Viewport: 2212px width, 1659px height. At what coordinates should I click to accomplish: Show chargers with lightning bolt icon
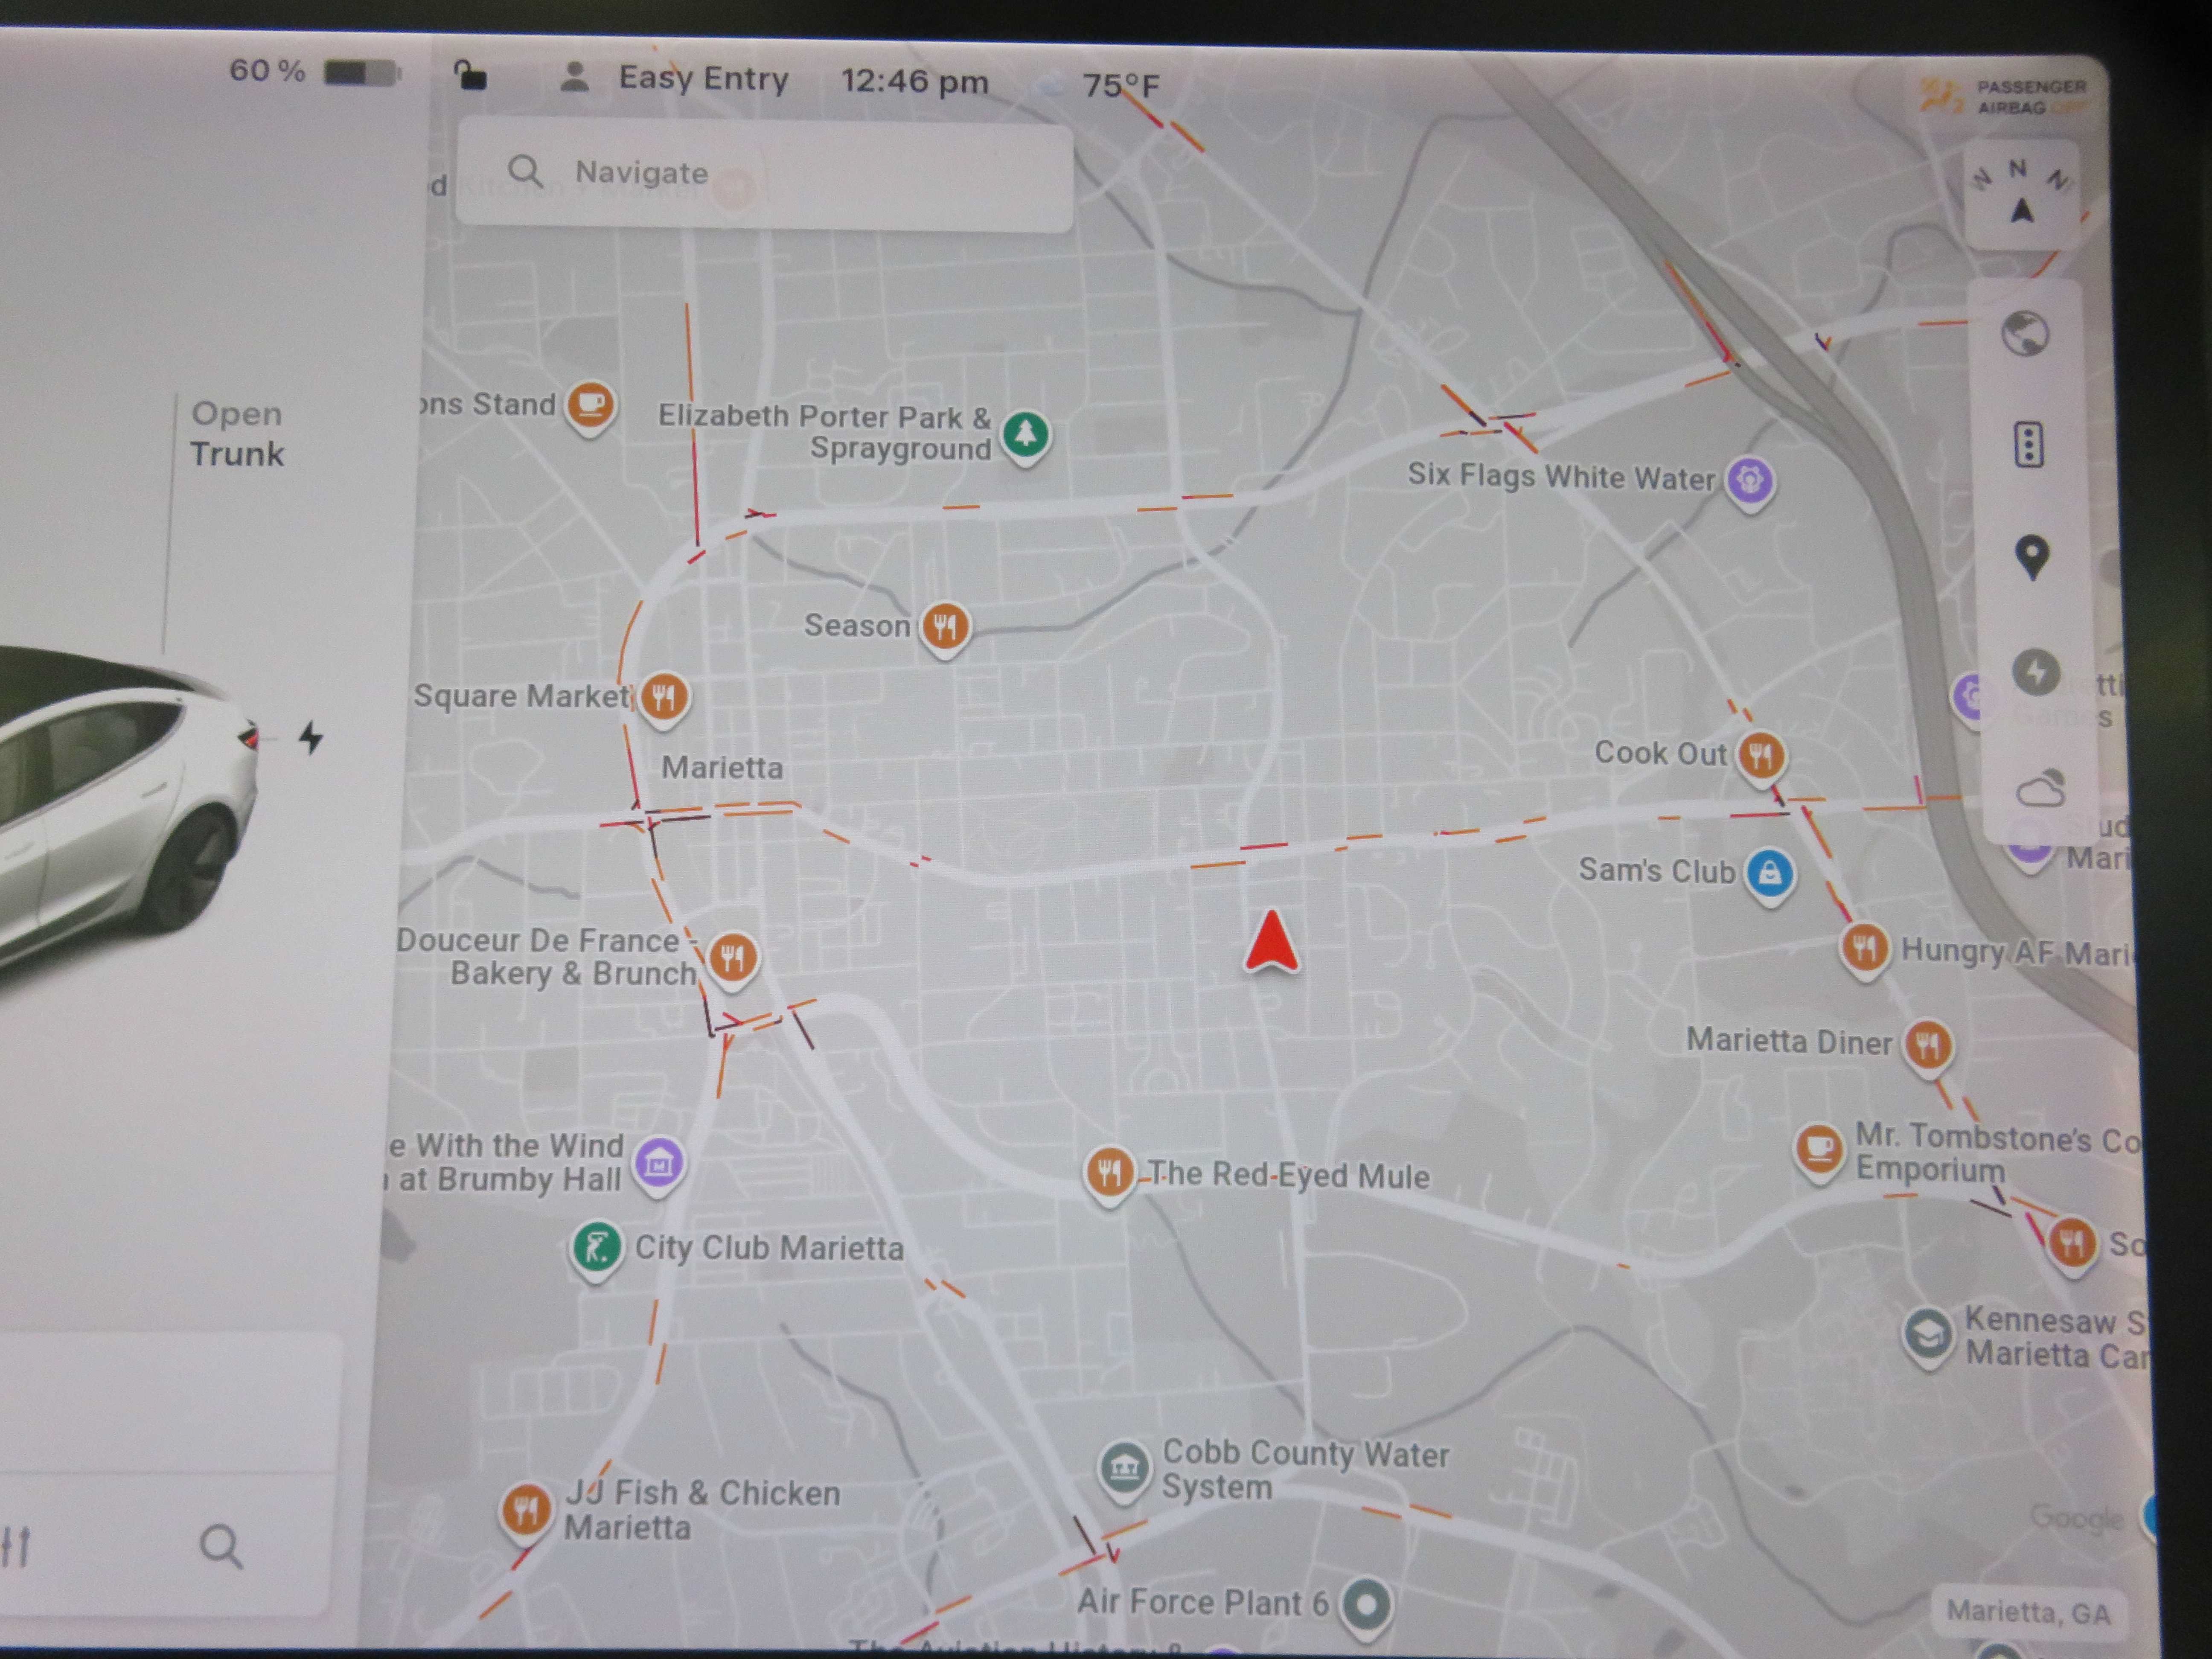(x=2036, y=672)
